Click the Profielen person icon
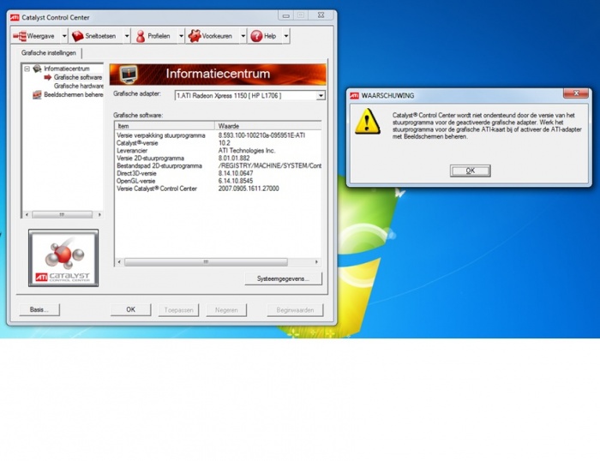600x461 pixels. pos(141,36)
